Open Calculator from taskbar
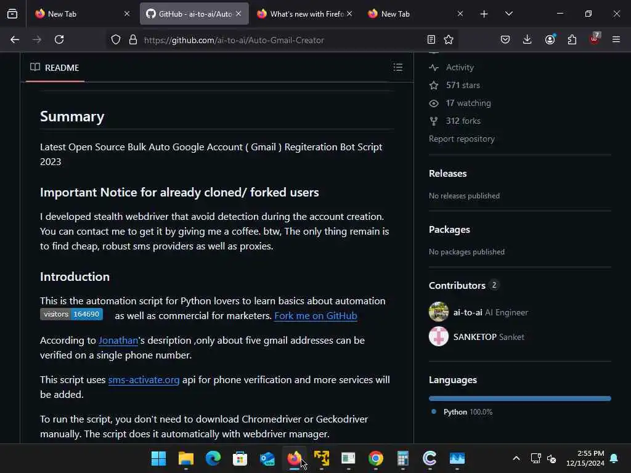Screen dimensions: 631x473 [402, 458]
